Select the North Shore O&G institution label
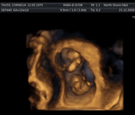Screen dimensions: 135x115 point(116,5)
